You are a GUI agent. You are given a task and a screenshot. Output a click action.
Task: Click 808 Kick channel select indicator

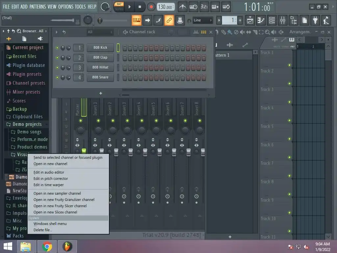[x=118, y=48]
